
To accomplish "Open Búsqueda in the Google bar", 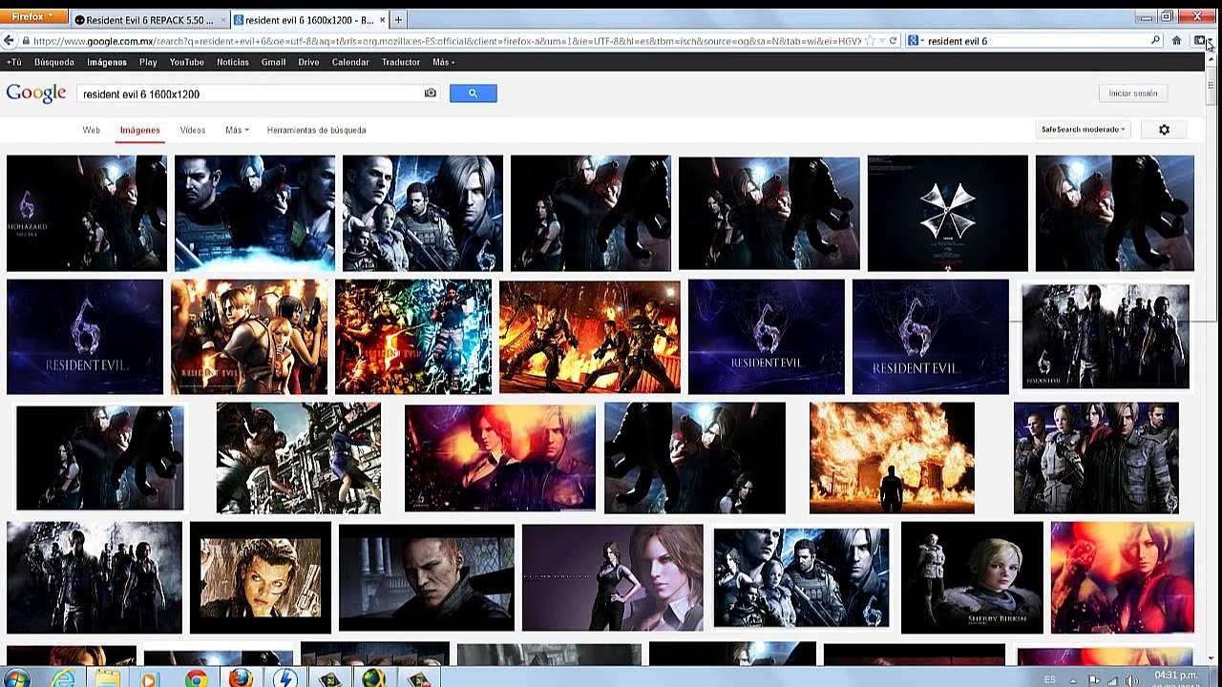I will pyautogui.click(x=53, y=62).
